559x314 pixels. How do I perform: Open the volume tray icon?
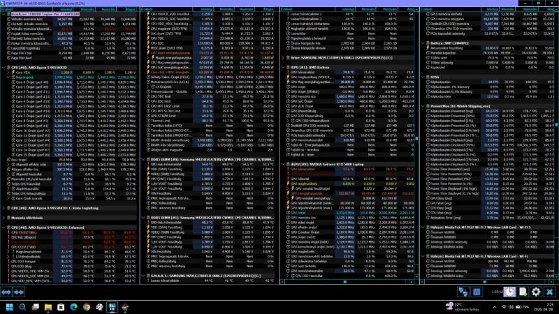coord(511,307)
